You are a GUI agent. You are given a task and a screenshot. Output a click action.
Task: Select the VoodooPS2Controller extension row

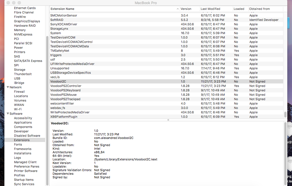pos(66,86)
